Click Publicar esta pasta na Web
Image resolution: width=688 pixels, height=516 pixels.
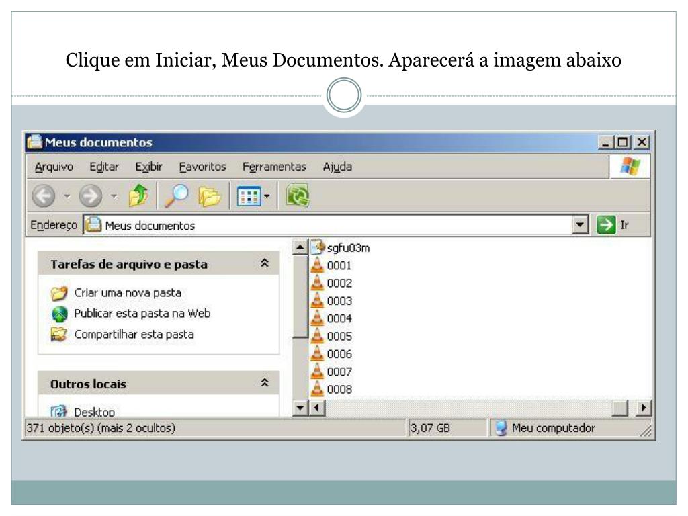(x=142, y=313)
